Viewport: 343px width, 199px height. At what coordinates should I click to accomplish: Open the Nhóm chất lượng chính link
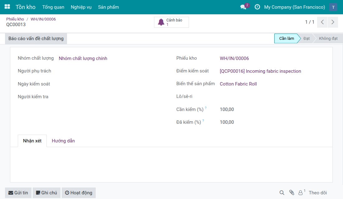(83, 58)
